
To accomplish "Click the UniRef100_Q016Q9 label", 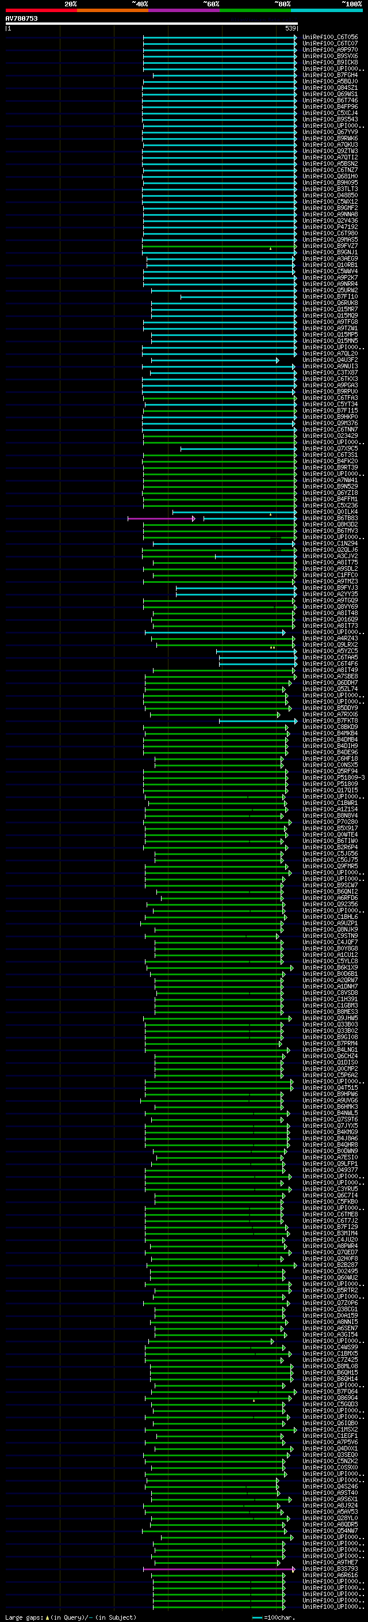I will click(x=329, y=620).
